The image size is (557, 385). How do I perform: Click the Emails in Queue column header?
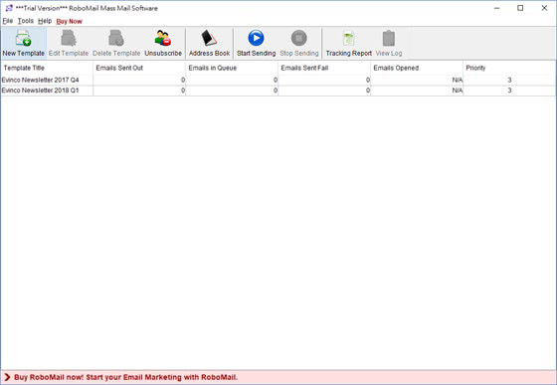tap(232, 68)
